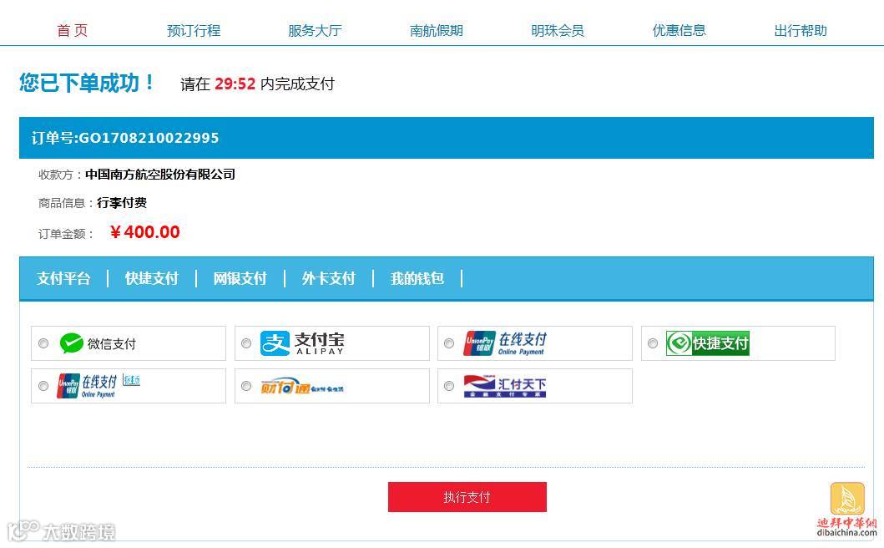884x548 pixels.
Task: Click the payee 中国南方航空股份有限公司
Action: click(x=160, y=175)
